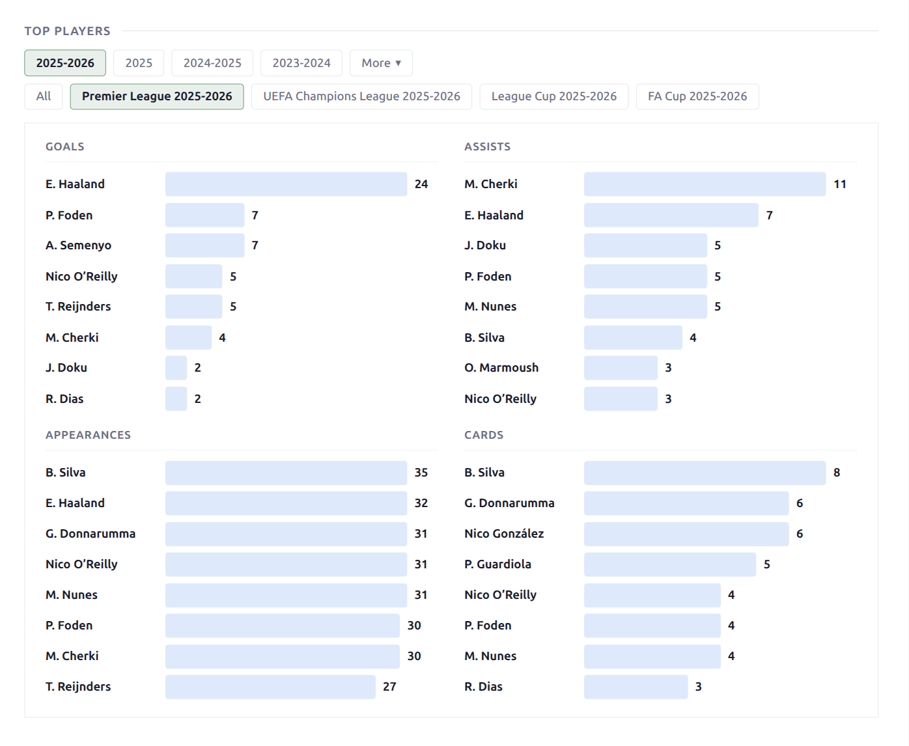Screen dimensions: 909x746
Task: Select T. Reijnders in the Goals list
Action: point(78,307)
